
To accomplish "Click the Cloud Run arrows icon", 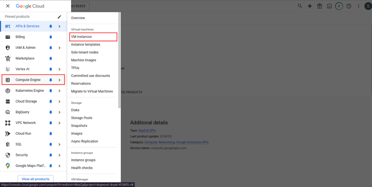I will [x=8, y=134].
